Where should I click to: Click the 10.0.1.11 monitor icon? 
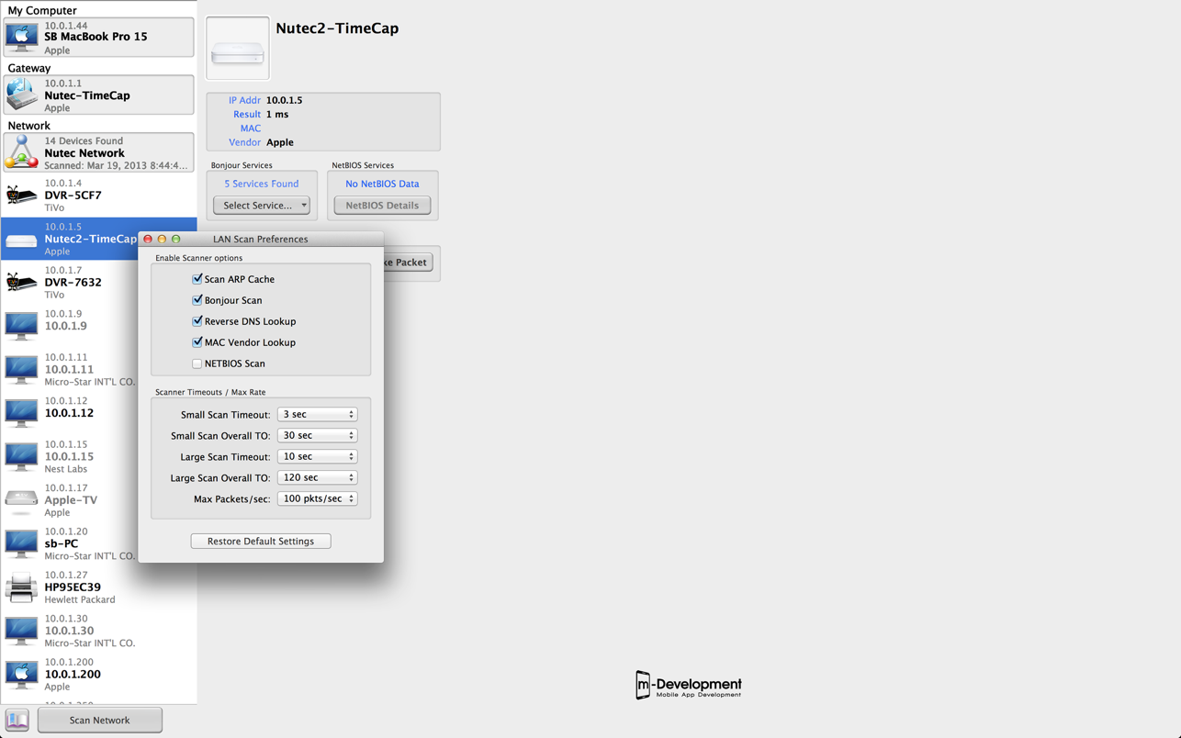click(21, 369)
